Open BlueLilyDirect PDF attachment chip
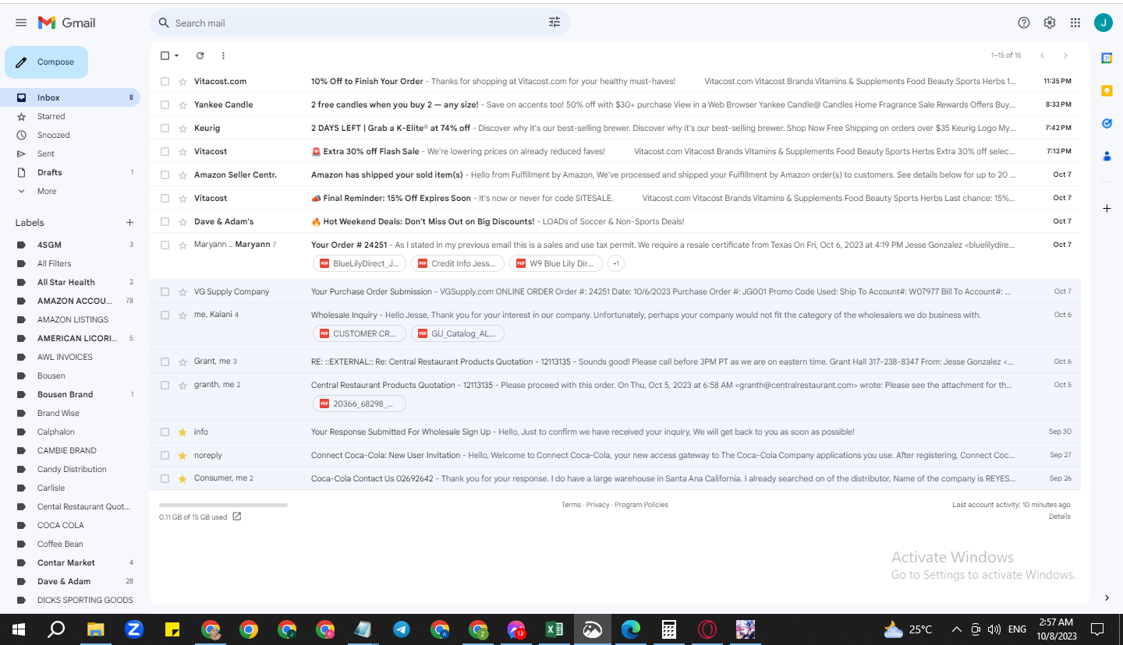Viewport: 1123px width, 645px height. click(360, 263)
